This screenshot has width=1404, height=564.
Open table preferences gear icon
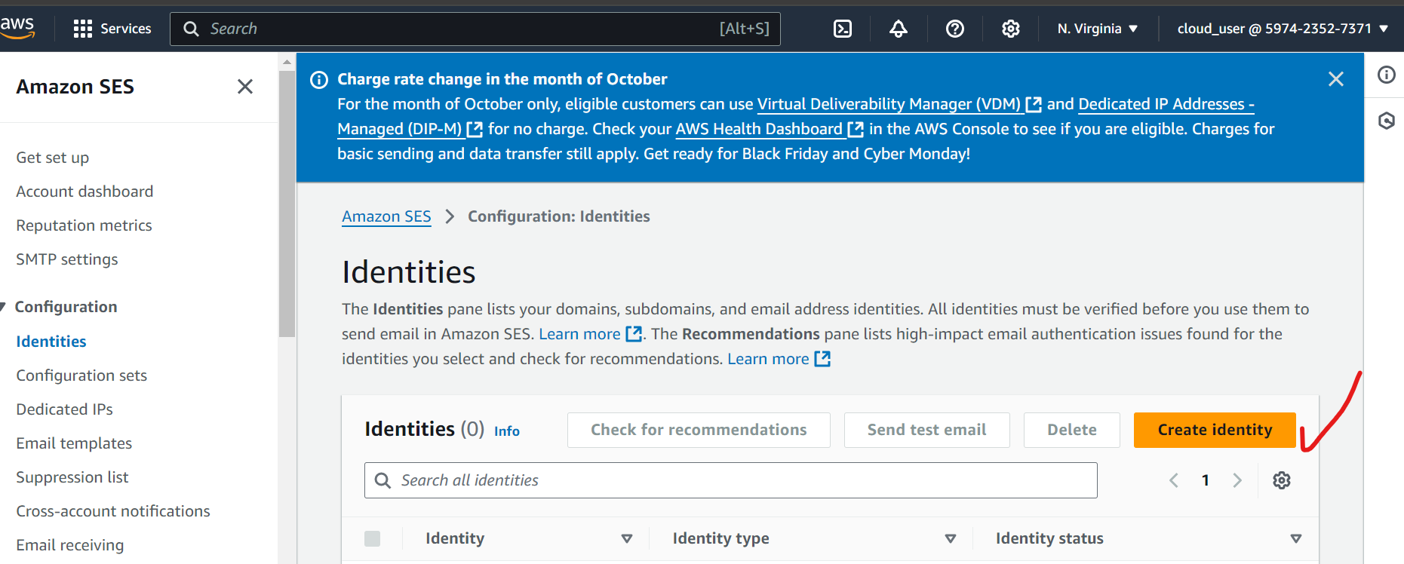[x=1281, y=480]
